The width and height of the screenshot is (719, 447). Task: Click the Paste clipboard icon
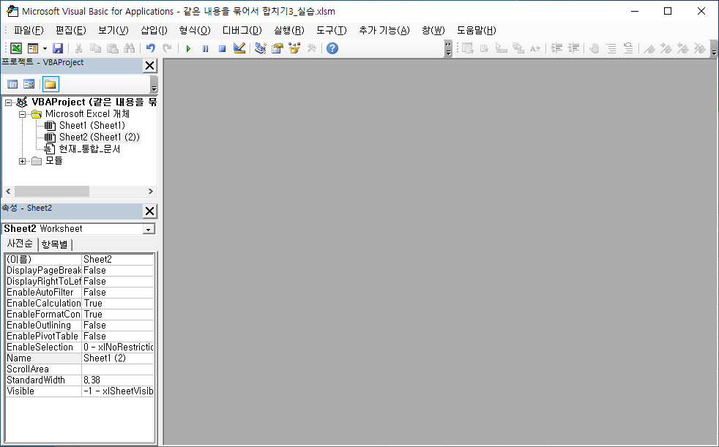click(x=112, y=48)
